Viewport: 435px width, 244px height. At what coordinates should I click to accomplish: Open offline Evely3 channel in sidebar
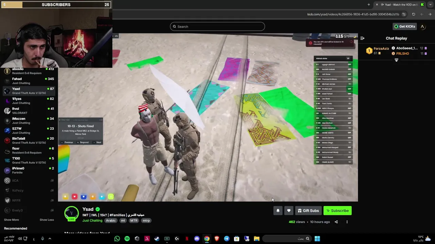29,210
